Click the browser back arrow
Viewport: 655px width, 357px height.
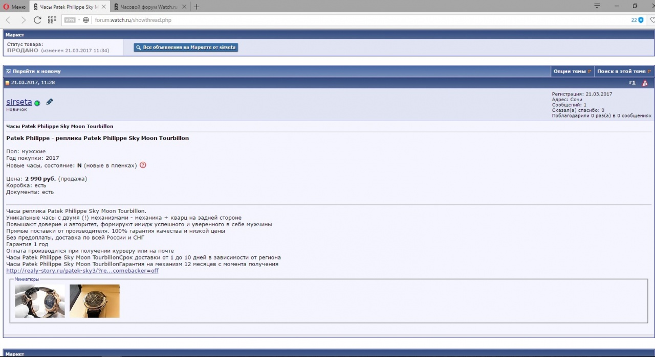[x=8, y=20]
